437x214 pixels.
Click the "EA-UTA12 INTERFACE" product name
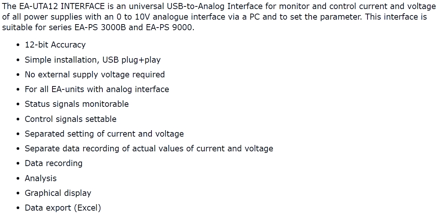[60, 6]
